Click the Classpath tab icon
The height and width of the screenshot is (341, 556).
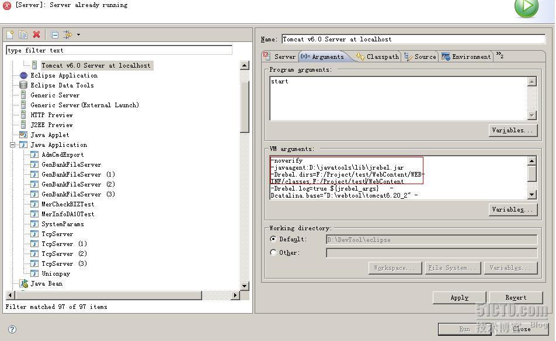(x=360, y=57)
